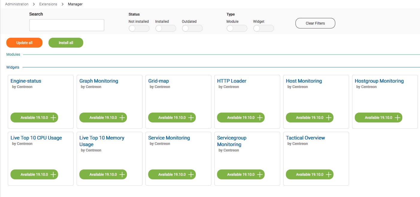
Task: Enable the Module type filter
Action: pos(236,28)
